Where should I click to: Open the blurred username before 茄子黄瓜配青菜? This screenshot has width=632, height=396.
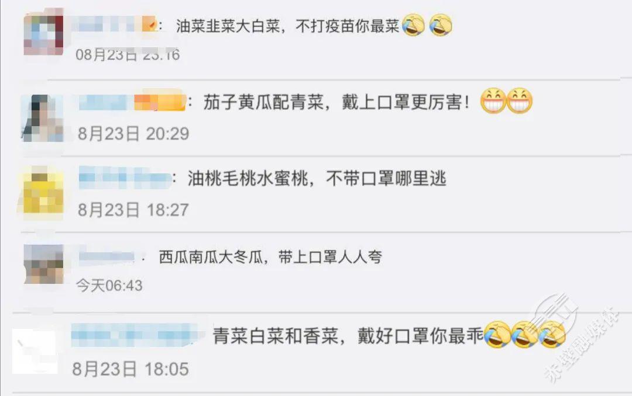click(x=132, y=101)
